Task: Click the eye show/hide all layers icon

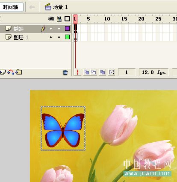Action: [51, 19]
